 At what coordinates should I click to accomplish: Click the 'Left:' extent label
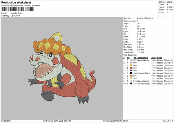pyautogui.click(x=125, y=29)
